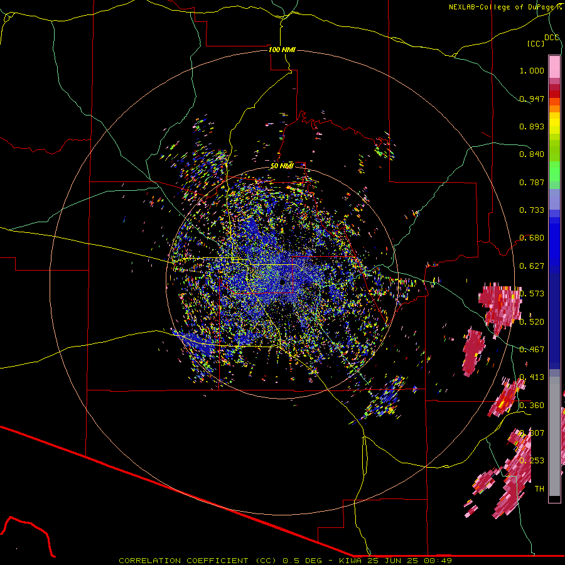
Task: Click the 0.840 legend value
Action: 532,154
